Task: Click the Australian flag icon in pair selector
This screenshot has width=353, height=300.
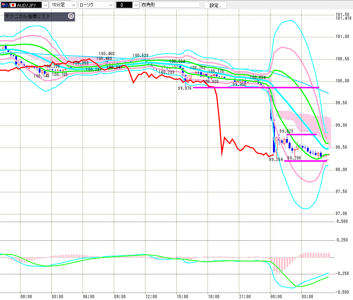Action: pyautogui.click(x=4, y=5)
